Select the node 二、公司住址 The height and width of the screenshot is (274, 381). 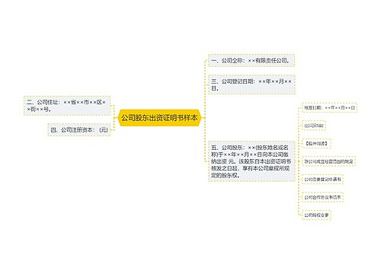coord(67,106)
